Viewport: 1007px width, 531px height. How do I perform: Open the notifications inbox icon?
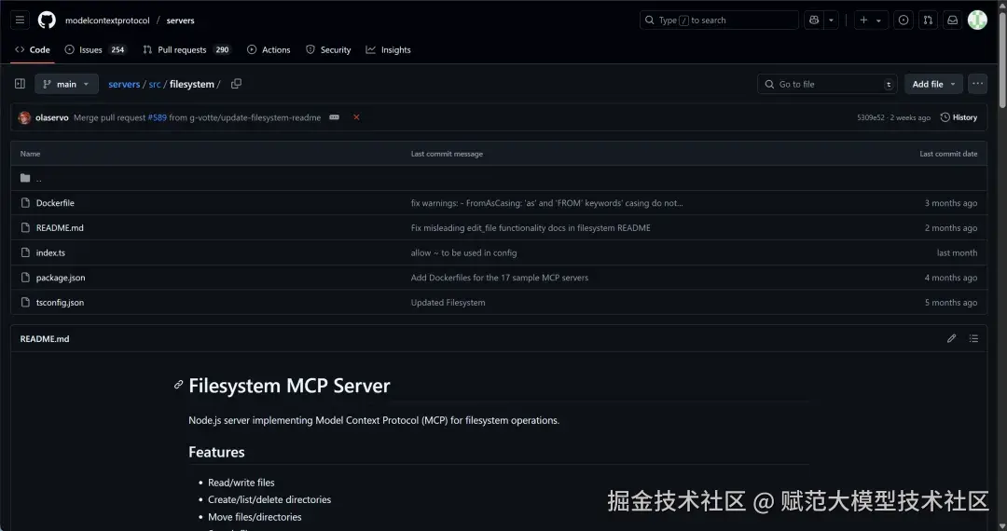952,20
